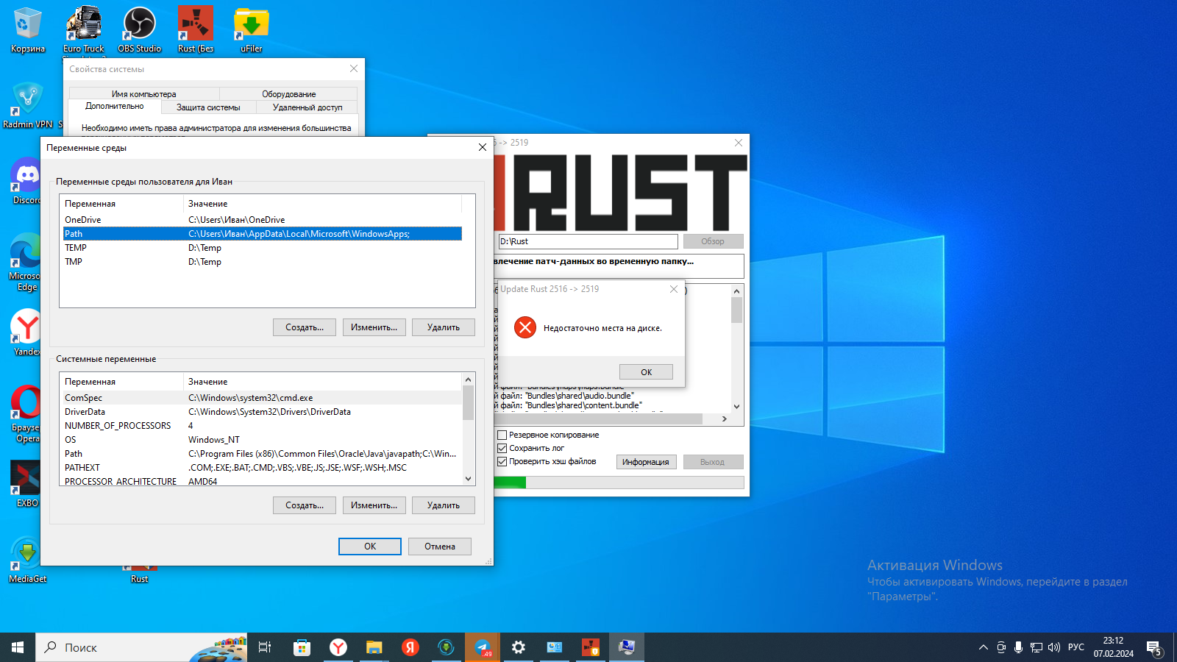Open the notification center icon
The width and height of the screenshot is (1177, 662).
coord(1154,648)
